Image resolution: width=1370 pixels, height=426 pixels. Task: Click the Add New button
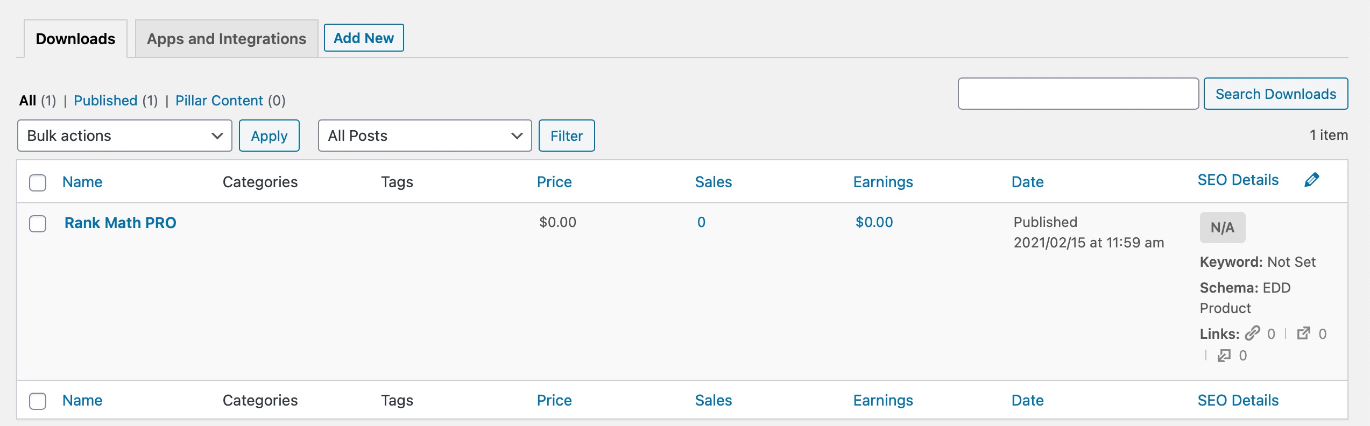364,38
